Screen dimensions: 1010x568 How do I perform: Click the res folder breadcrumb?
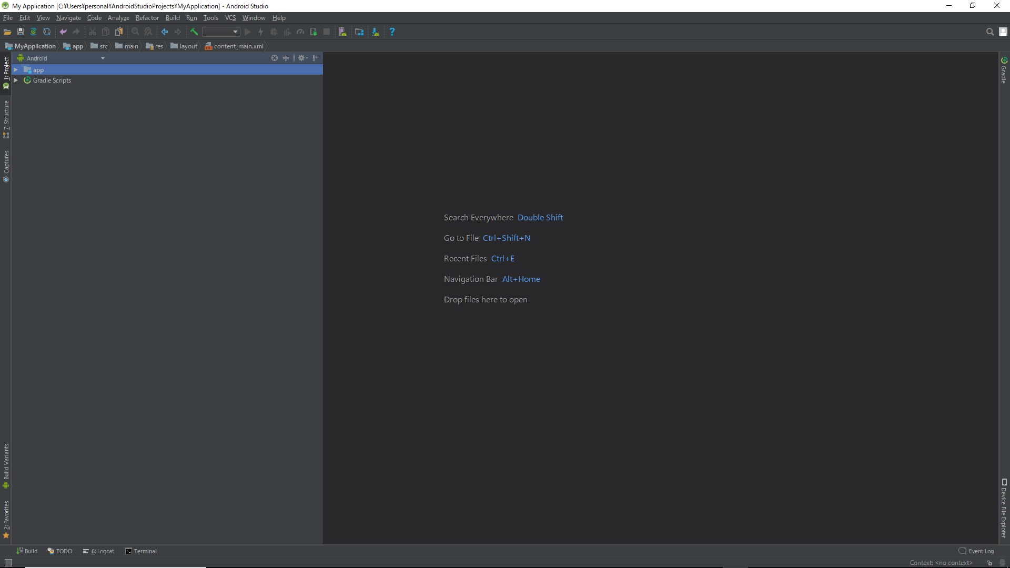pos(155,46)
